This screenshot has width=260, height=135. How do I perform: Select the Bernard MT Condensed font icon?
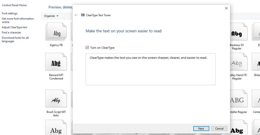[x=56, y=62]
